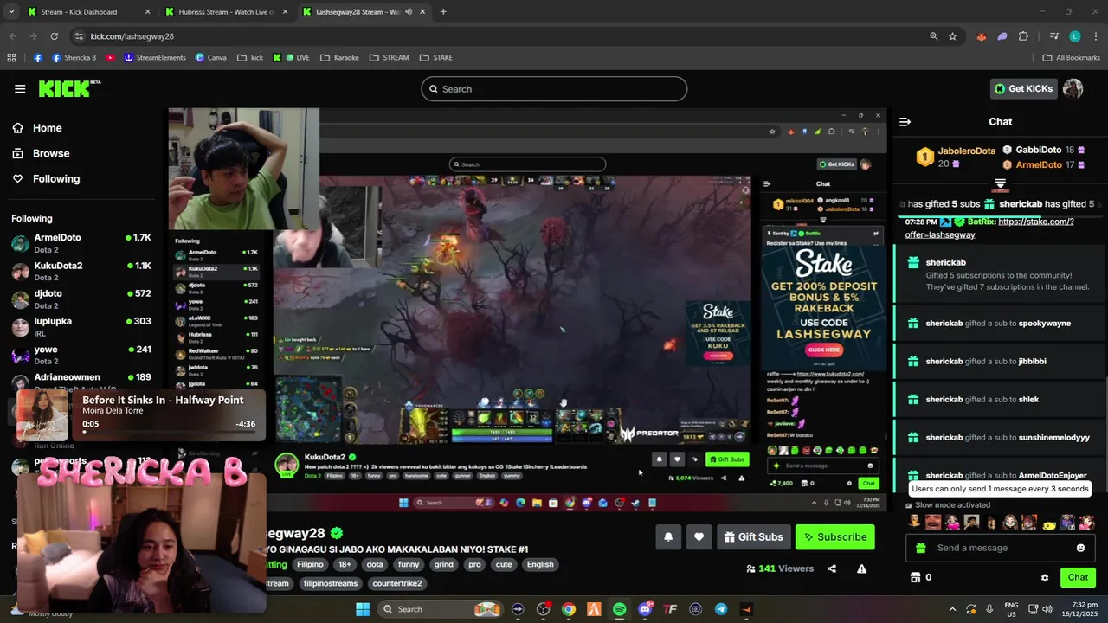Open the All Bookmarks folder
1108x623 pixels.
pyautogui.click(x=1071, y=58)
